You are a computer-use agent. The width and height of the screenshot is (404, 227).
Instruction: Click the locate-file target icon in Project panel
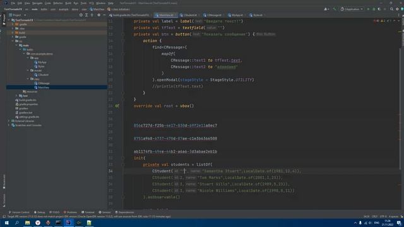coord(81,15)
